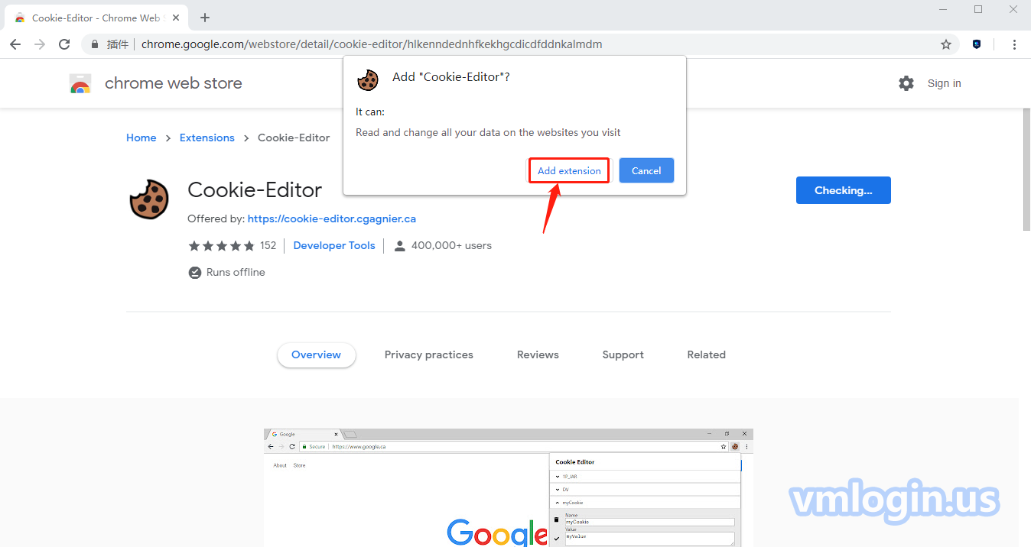Click the blue Checking... button
Viewport: 1031px width, 547px height.
[x=843, y=190]
